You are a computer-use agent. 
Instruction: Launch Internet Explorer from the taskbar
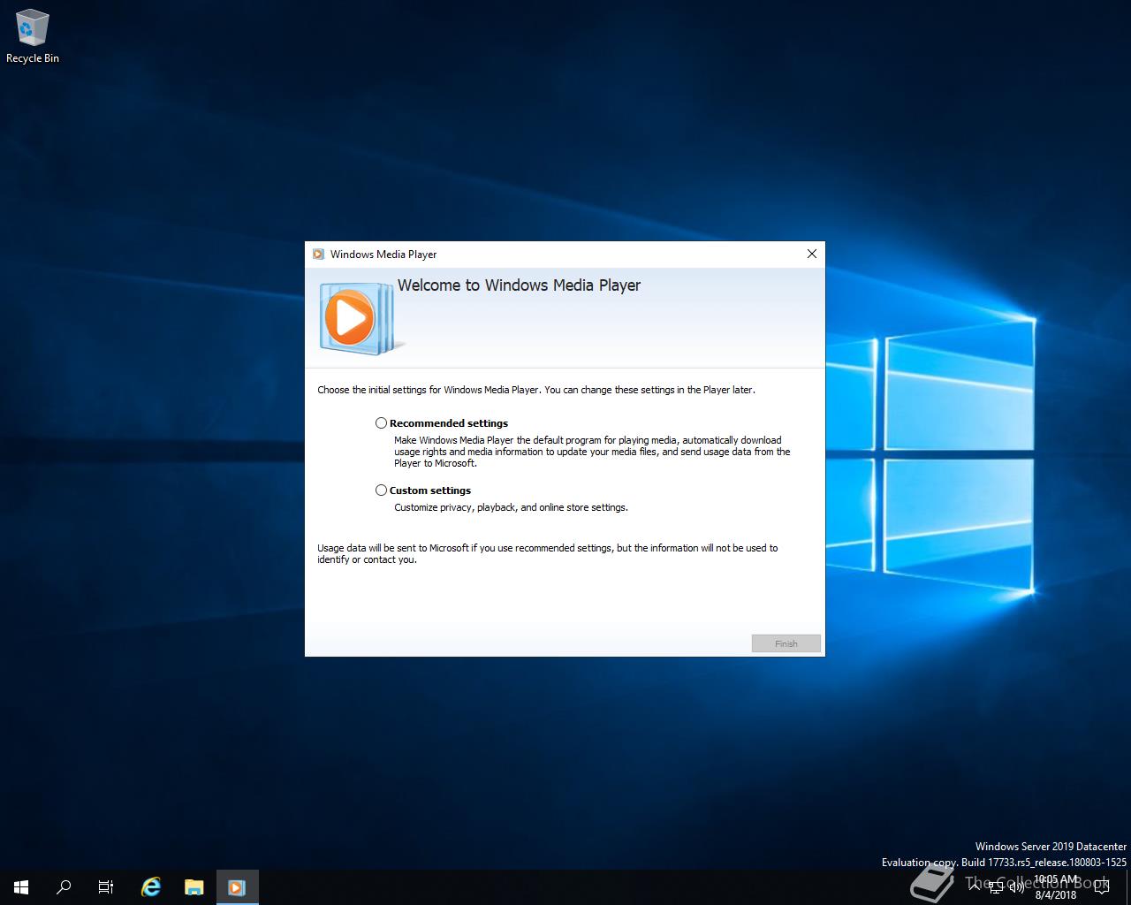(151, 887)
